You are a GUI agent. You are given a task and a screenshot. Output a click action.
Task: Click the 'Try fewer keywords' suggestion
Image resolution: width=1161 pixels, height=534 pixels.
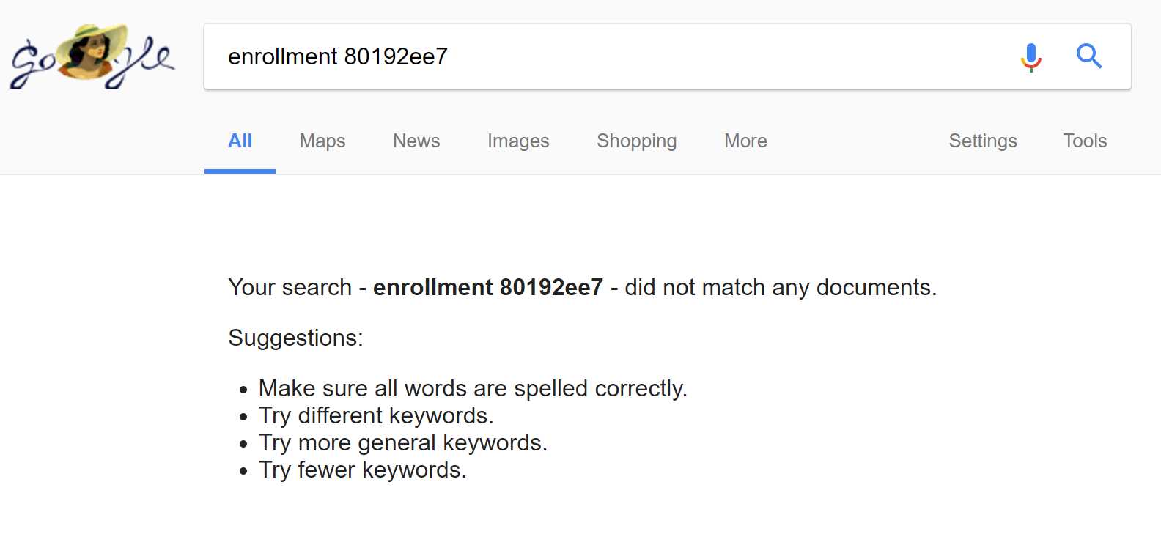[x=363, y=470]
